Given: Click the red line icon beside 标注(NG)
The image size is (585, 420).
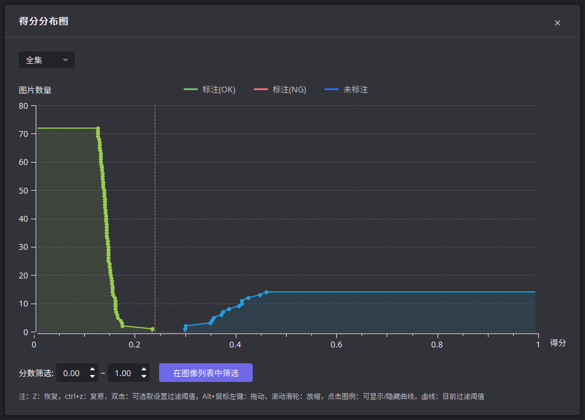Looking at the screenshot, I should pos(260,89).
